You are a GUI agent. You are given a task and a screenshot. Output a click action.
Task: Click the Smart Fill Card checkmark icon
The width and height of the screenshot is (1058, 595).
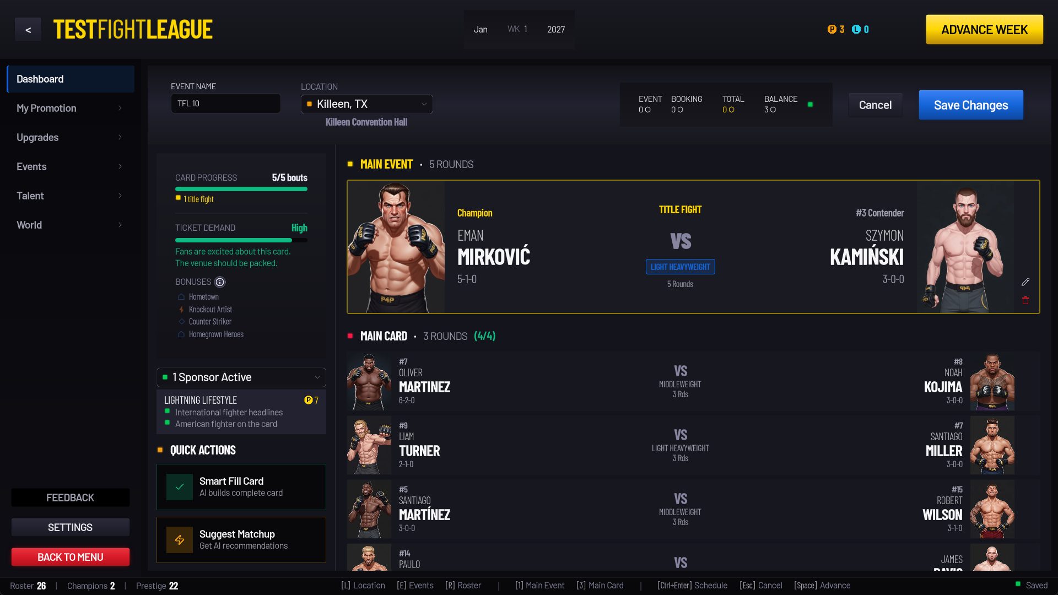(180, 487)
